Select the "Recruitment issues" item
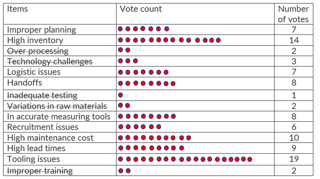Image resolution: width=320 pixels, height=179 pixels. (43, 127)
